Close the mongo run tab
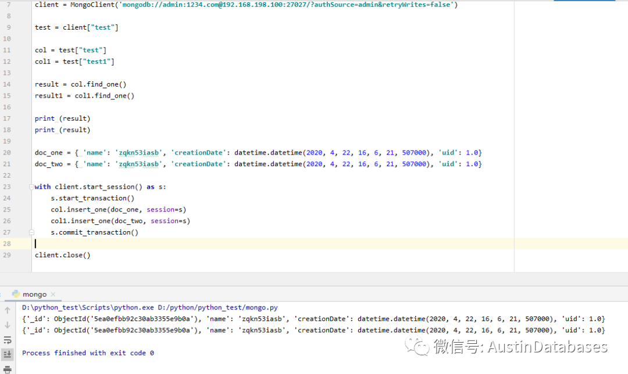The image size is (628, 374). pyautogui.click(x=53, y=294)
